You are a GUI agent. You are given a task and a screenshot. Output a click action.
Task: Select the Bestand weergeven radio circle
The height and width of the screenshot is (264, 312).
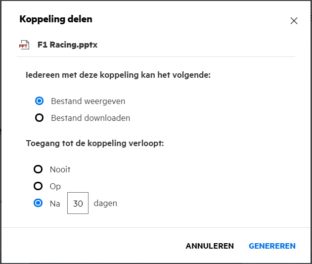point(39,101)
